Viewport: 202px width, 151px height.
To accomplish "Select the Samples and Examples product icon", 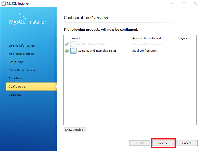I will (73, 51).
